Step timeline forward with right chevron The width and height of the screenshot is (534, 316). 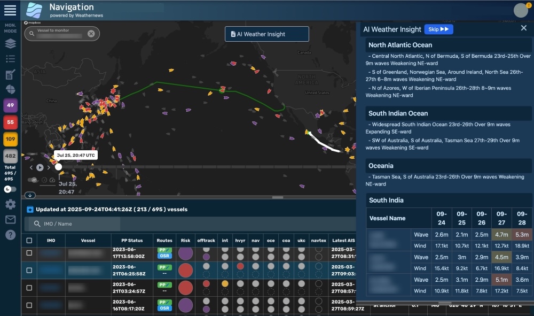(x=49, y=167)
